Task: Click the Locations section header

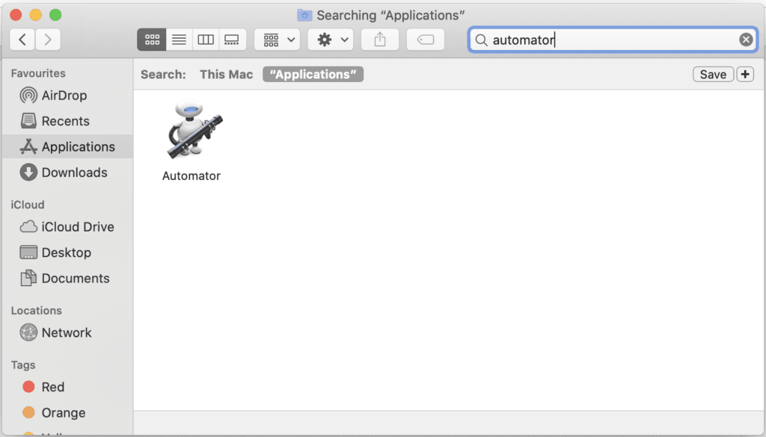Action: tap(36, 310)
